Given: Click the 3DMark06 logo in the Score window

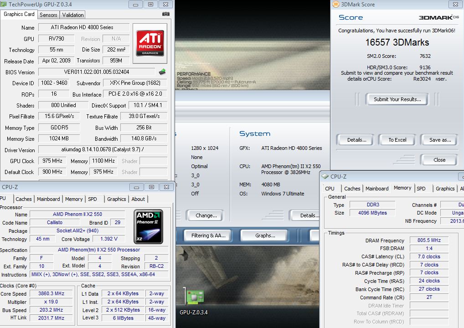Looking at the screenshot, I should click(439, 17).
